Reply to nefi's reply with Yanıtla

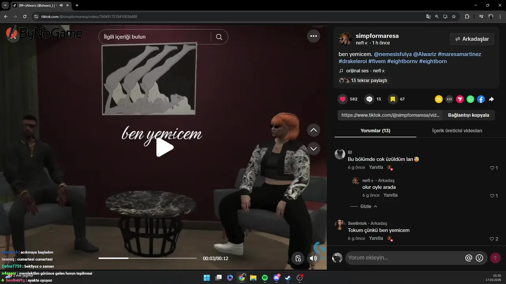coord(391,195)
